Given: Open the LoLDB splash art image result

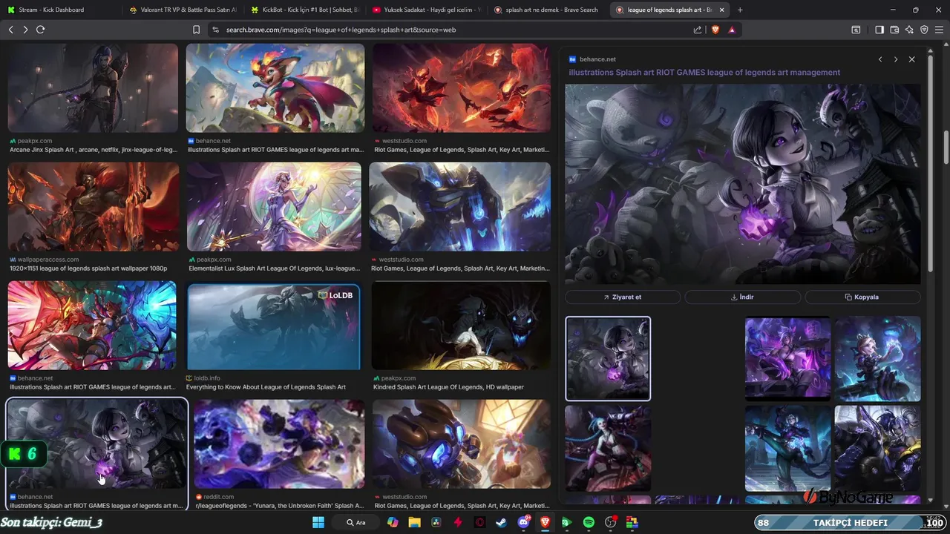Looking at the screenshot, I should coord(273,327).
